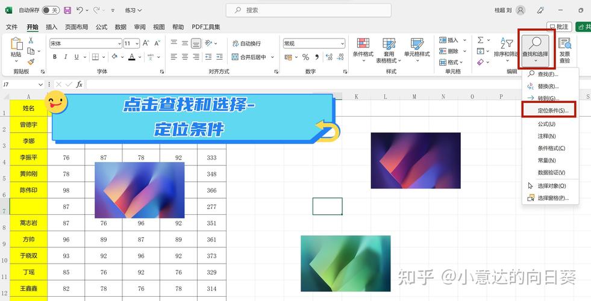Click the 查找和选择 button

[x=535, y=49]
